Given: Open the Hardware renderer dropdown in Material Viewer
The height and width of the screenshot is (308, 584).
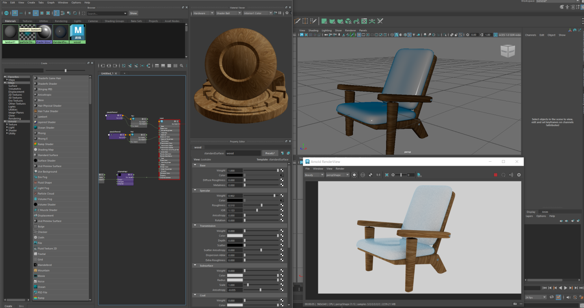Looking at the screenshot, I should (203, 13).
